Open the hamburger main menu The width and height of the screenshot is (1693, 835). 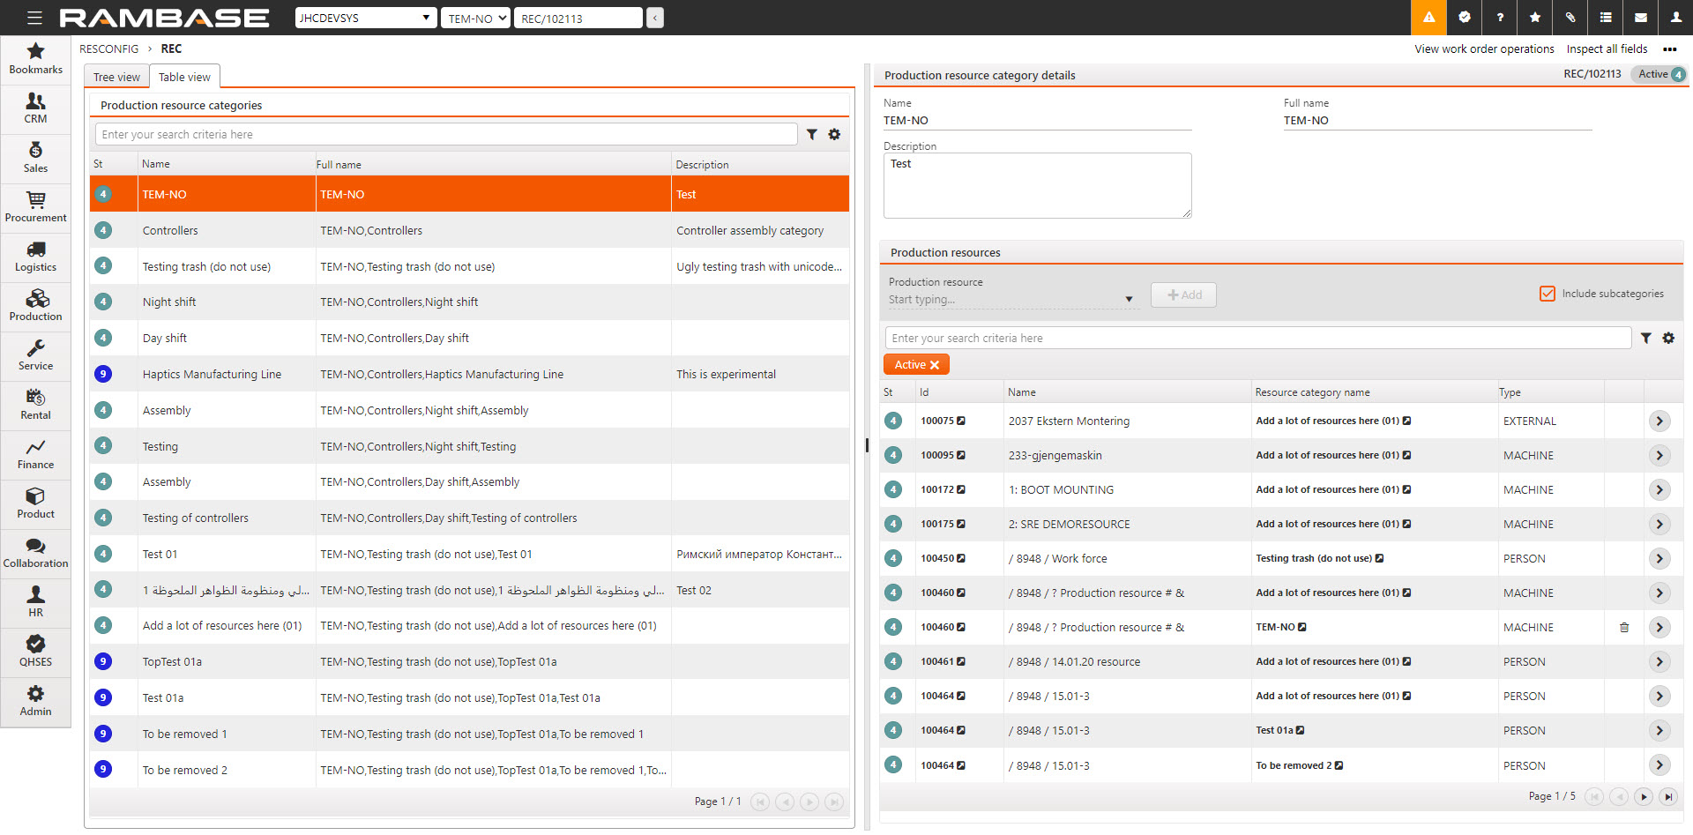pyautogui.click(x=34, y=18)
